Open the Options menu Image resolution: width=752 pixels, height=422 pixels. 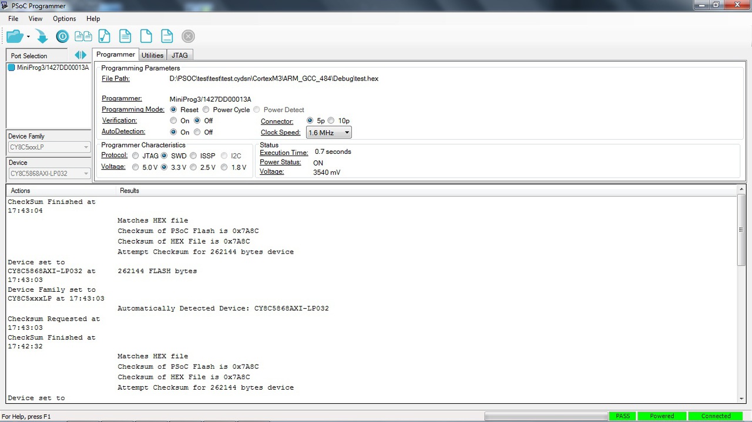pyautogui.click(x=65, y=19)
